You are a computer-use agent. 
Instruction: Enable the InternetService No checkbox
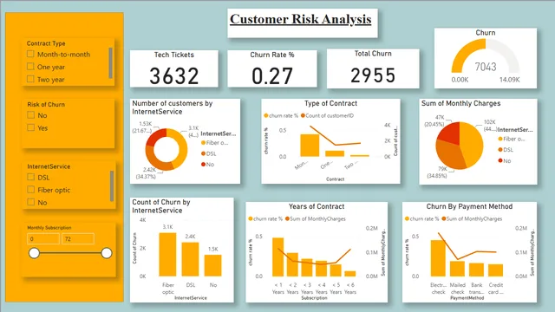point(31,202)
